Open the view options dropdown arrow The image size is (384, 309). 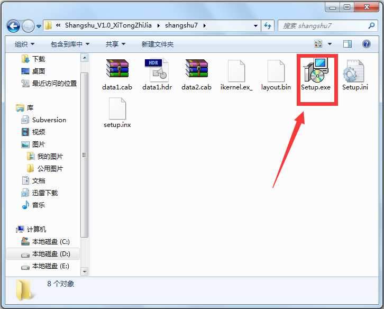[330, 44]
